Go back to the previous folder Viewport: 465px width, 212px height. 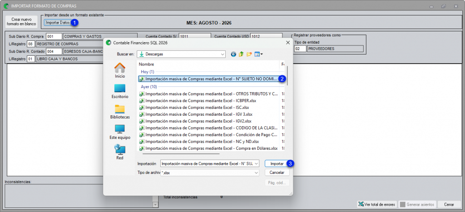point(233,54)
